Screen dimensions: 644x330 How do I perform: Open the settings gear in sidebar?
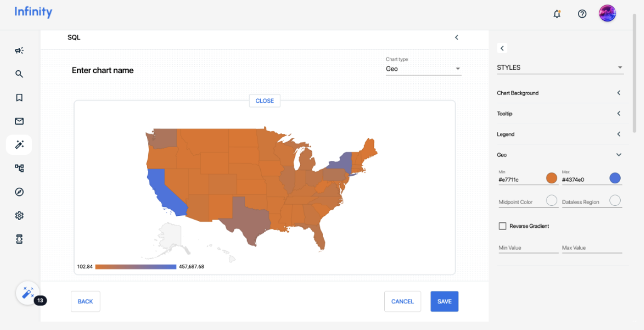coord(19,215)
